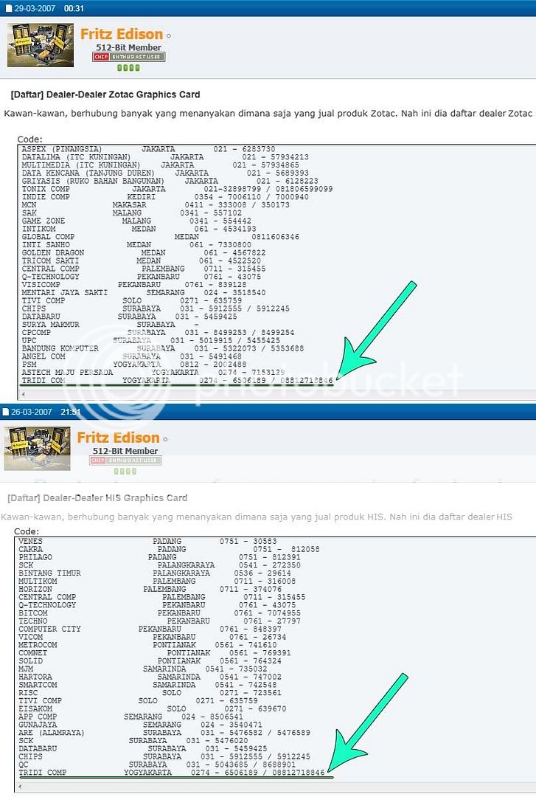Image resolution: width=536 pixels, height=797 pixels.
Task: Select the 'DATALIMA (ITC KUNINGAN)' row
Action: click(x=165, y=157)
